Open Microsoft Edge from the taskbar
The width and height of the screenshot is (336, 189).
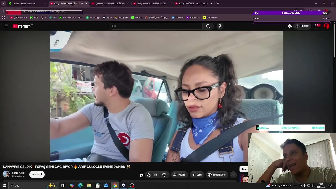tap(80, 186)
